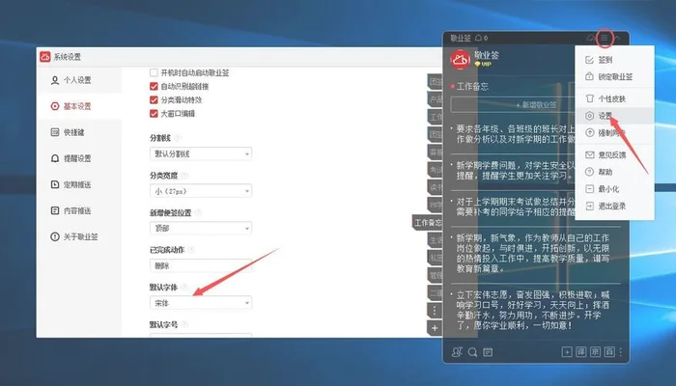This screenshot has width=676, height=386.
Task: Choose 意见反馈 from the menu
Action: coord(614,154)
